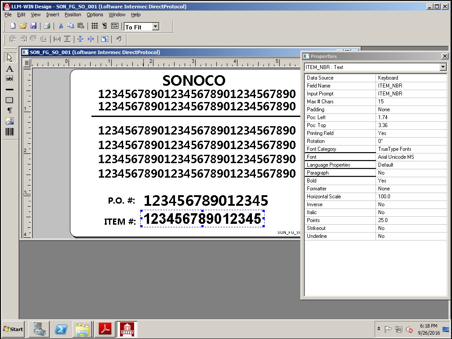Open the Options menu
Screen dimensions: 452x339
click(95, 15)
